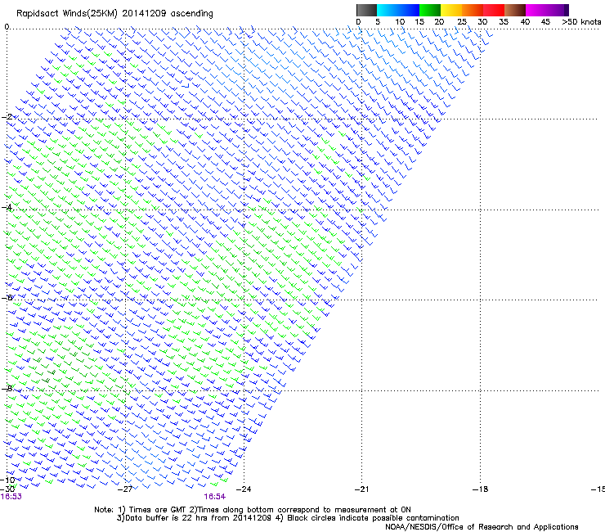Image resolution: width=605 pixels, height=532 pixels.
Task: Click the gray 0-5 knots color segment
Action: pyautogui.click(x=366, y=10)
